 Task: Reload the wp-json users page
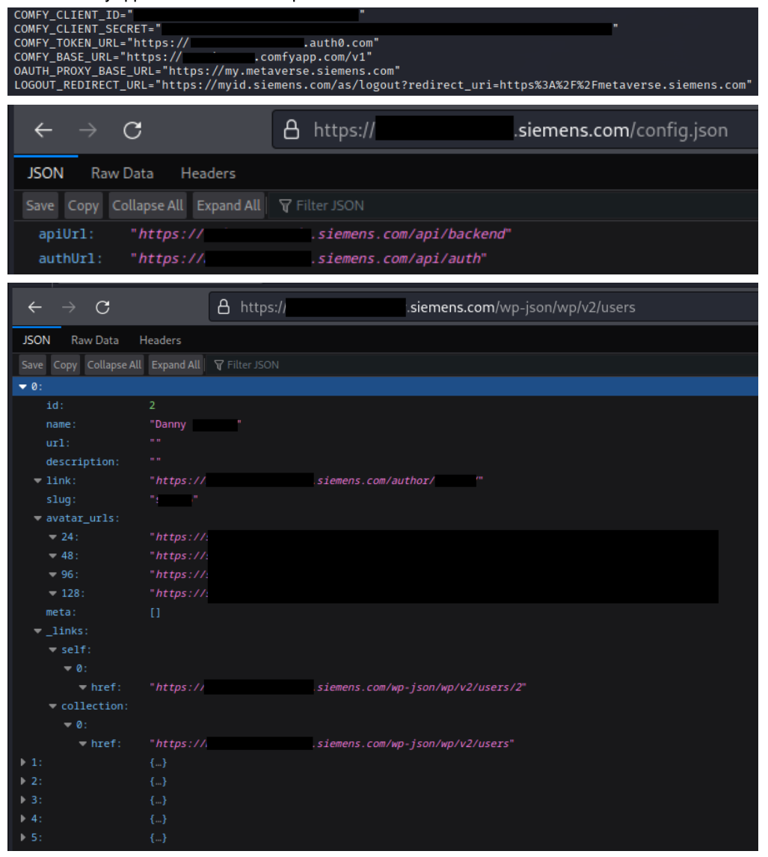pyautogui.click(x=103, y=307)
